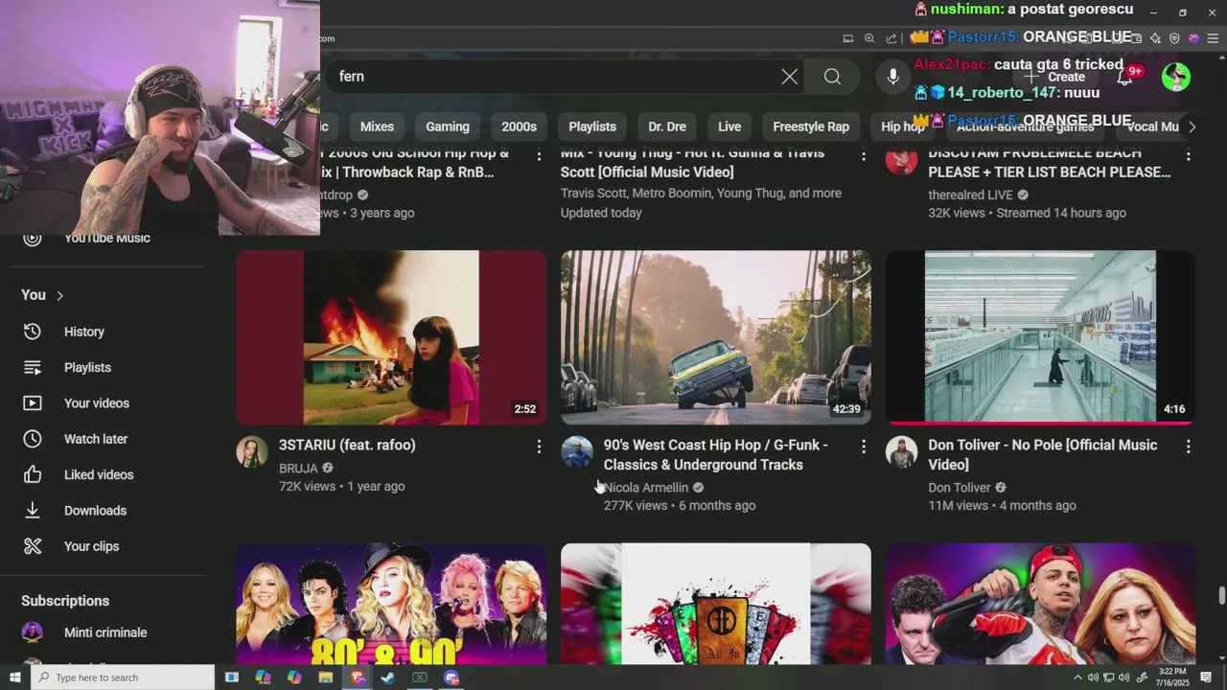The height and width of the screenshot is (690, 1227).
Task: Open taskbar notification center
Action: click(x=1206, y=678)
